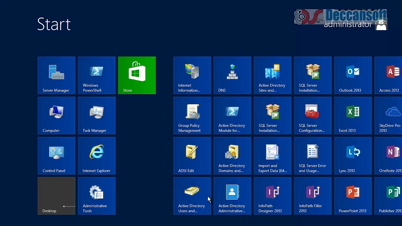The width and height of the screenshot is (402, 226).
Task: Open the Computer tile
Action: point(57,116)
